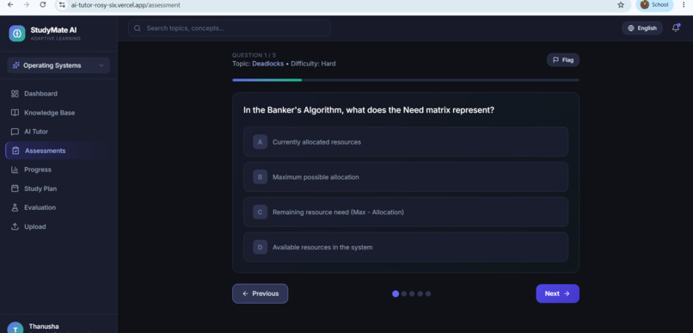The width and height of the screenshot is (693, 333).
Task: Open the School browser profile chip
Action: (x=654, y=5)
